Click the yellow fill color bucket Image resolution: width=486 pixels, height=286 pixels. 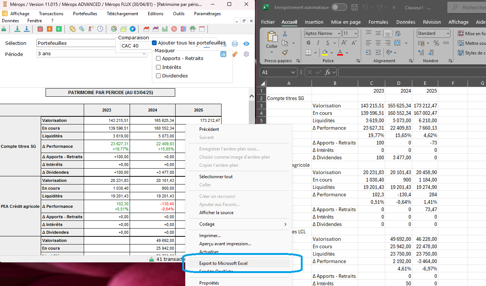click(x=325, y=53)
